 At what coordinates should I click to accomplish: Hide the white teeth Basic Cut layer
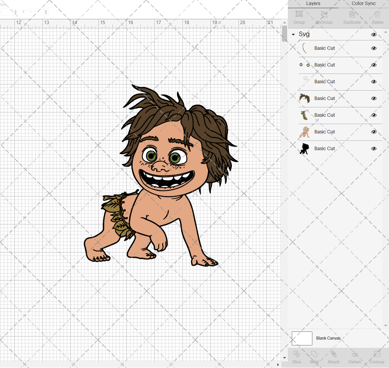click(x=373, y=82)
